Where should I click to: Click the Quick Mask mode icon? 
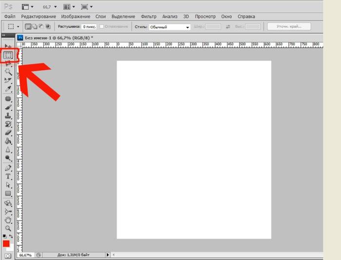8,256
